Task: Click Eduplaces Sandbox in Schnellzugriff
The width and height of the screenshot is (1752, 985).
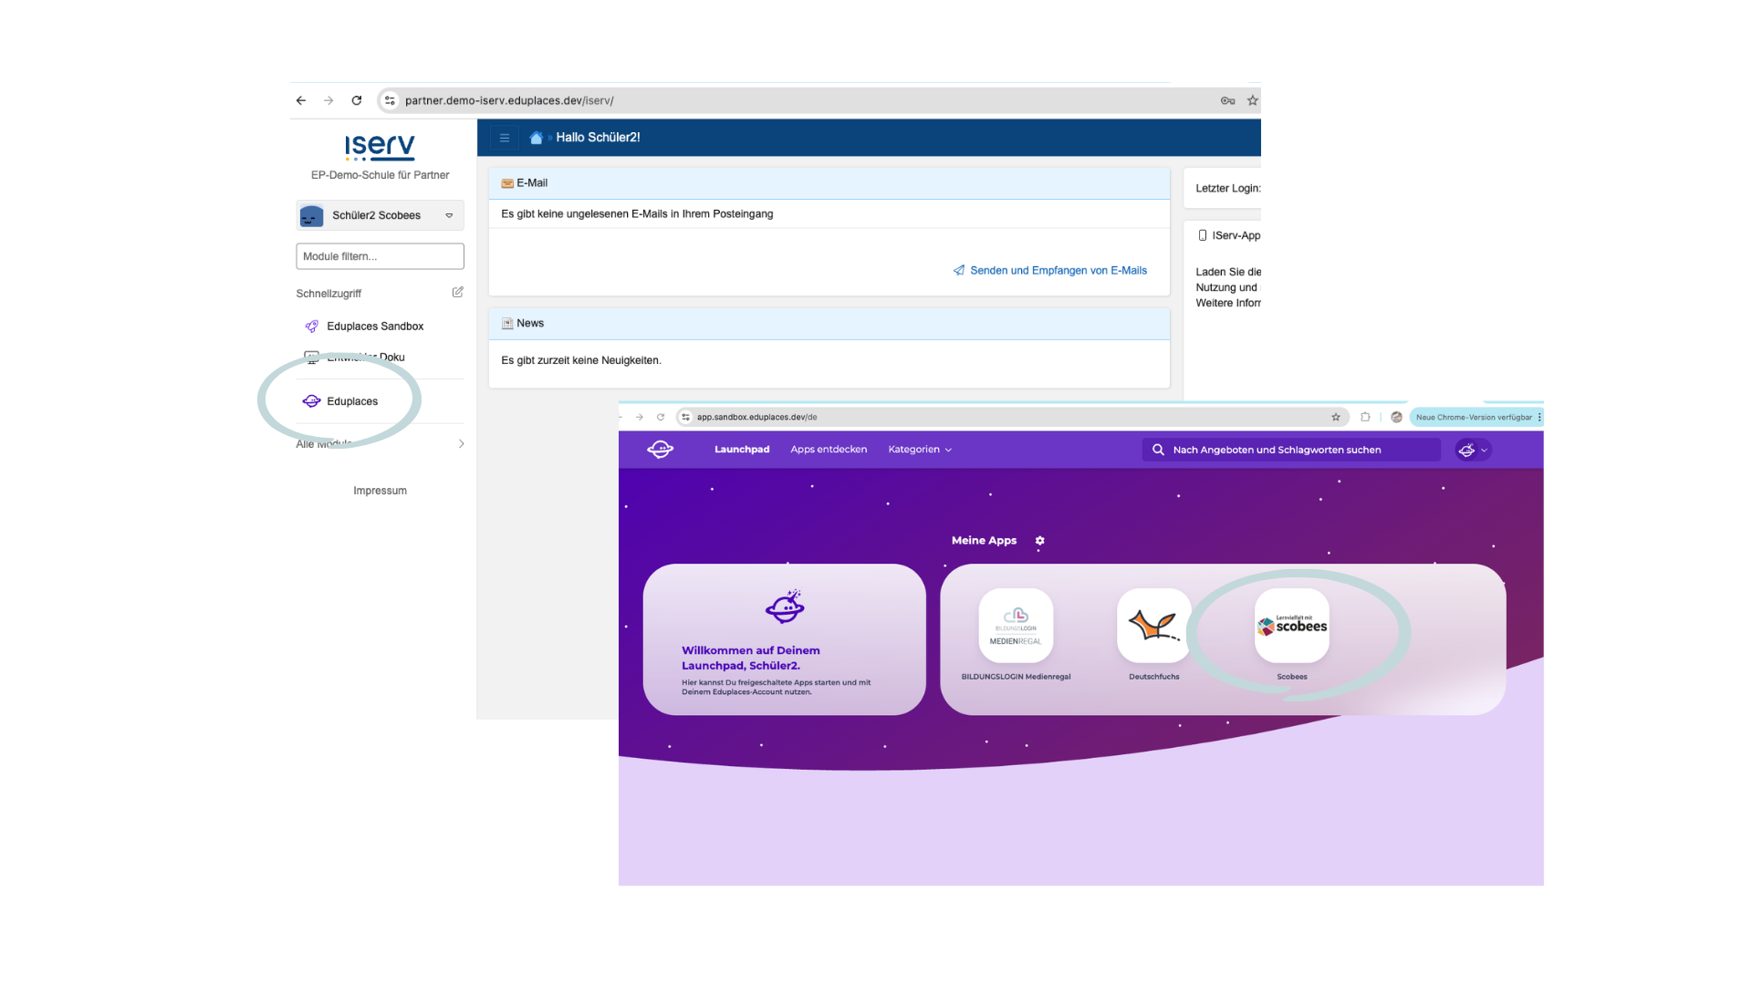Action: click(374, 327)
